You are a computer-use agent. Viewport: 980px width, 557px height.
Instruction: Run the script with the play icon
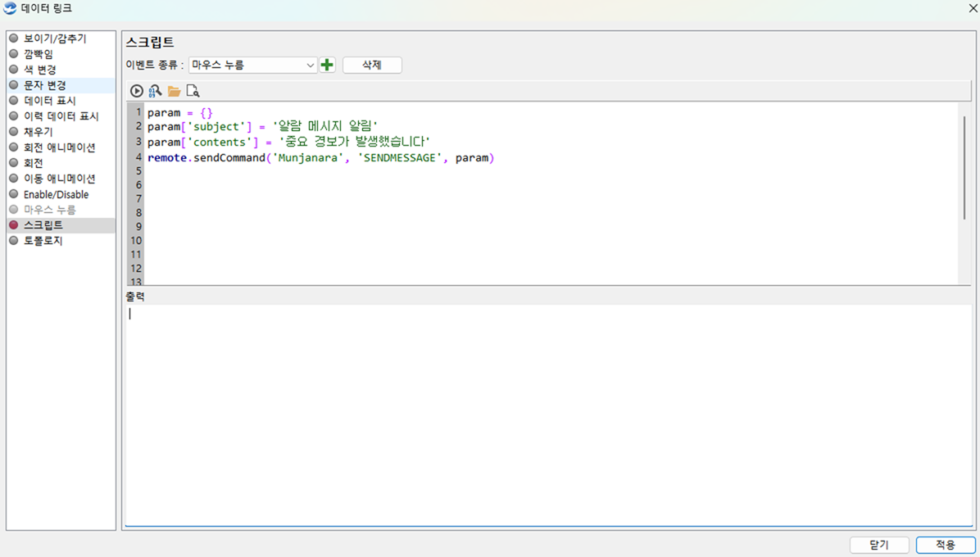137,91
